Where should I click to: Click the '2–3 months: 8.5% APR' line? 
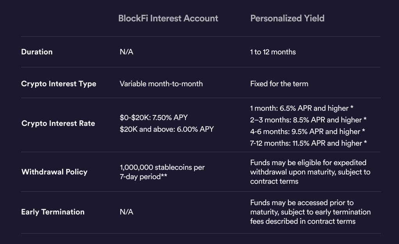click(x=308, y=120)
